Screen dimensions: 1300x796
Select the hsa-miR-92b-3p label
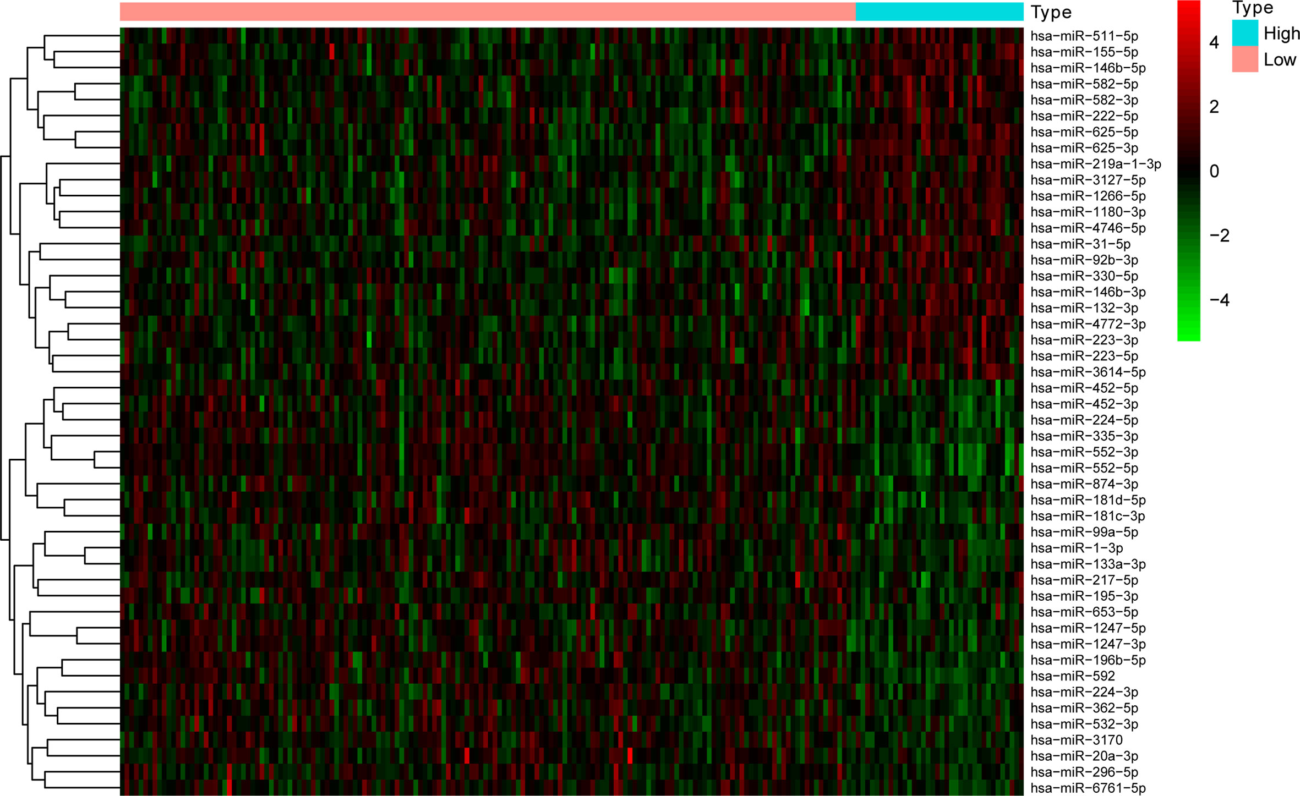(x=1084, y=260)
